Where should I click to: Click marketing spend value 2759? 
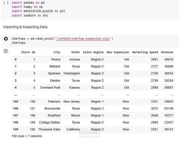pyautogui.click(x=154, y=81)
